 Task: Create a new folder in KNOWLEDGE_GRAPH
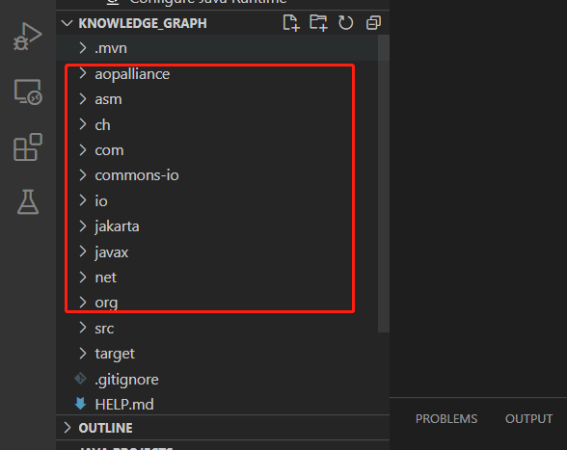[x=318, y=23]
